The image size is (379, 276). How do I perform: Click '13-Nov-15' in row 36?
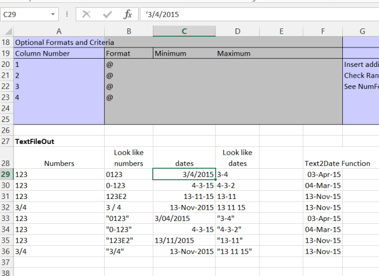[x=323, y=251]
